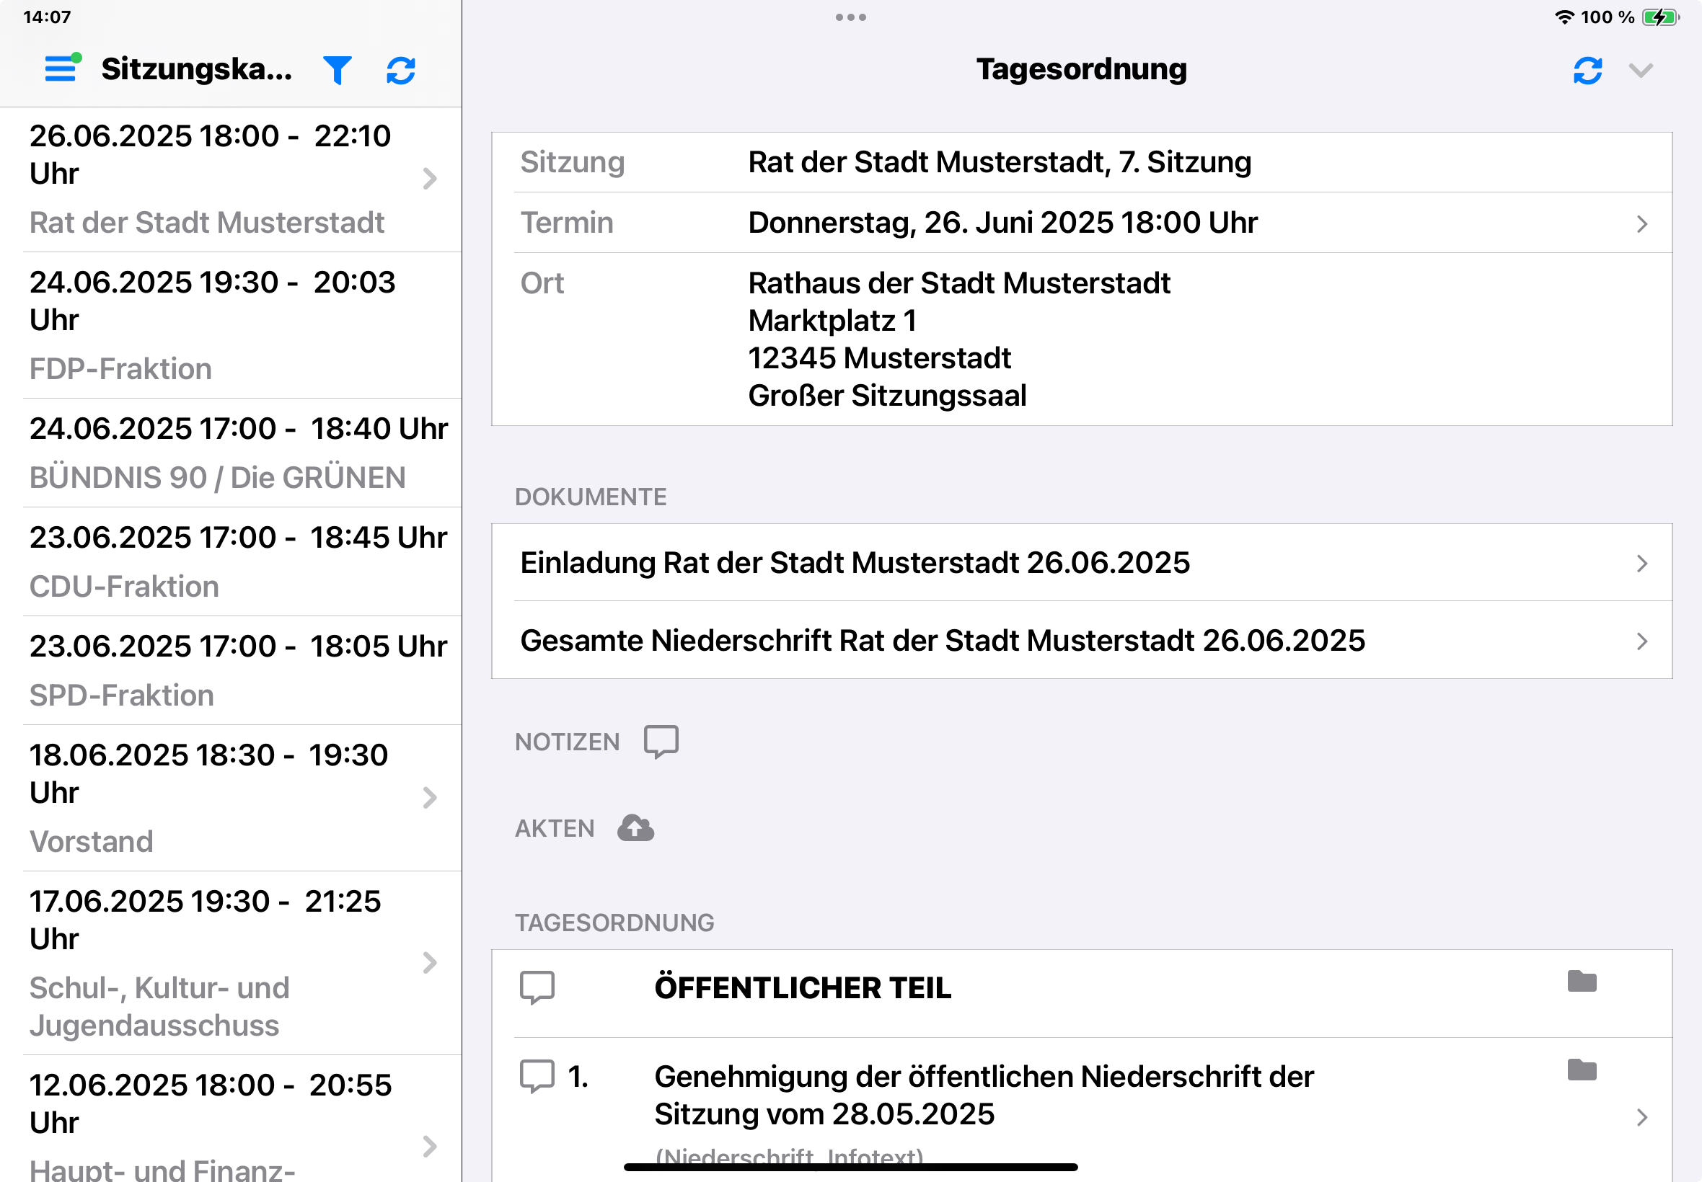Refresh the Tagesordnung view
Viewport: 1702px width, 1182px height.
1588,70
